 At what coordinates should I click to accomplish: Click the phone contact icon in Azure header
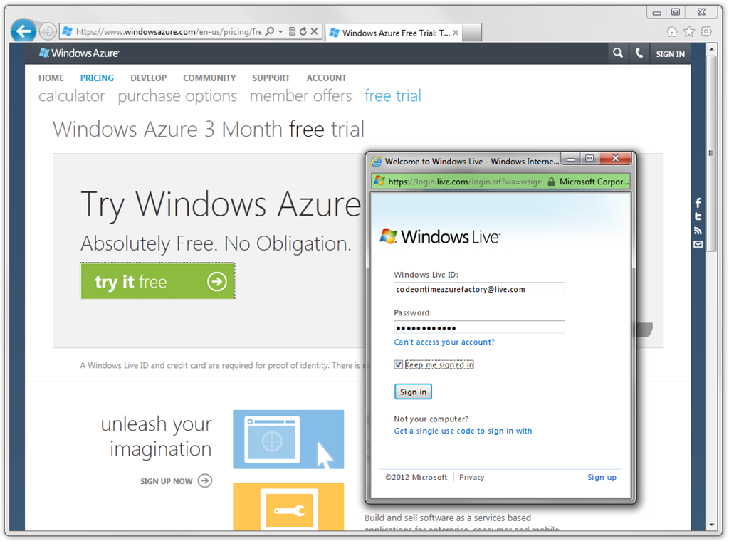pyautogui.click(x=639, y=53)
